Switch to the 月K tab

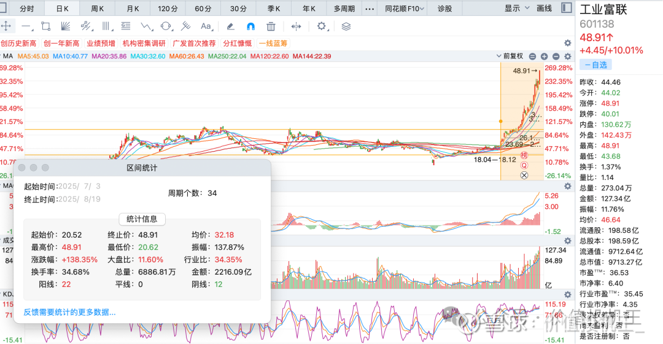133,9
